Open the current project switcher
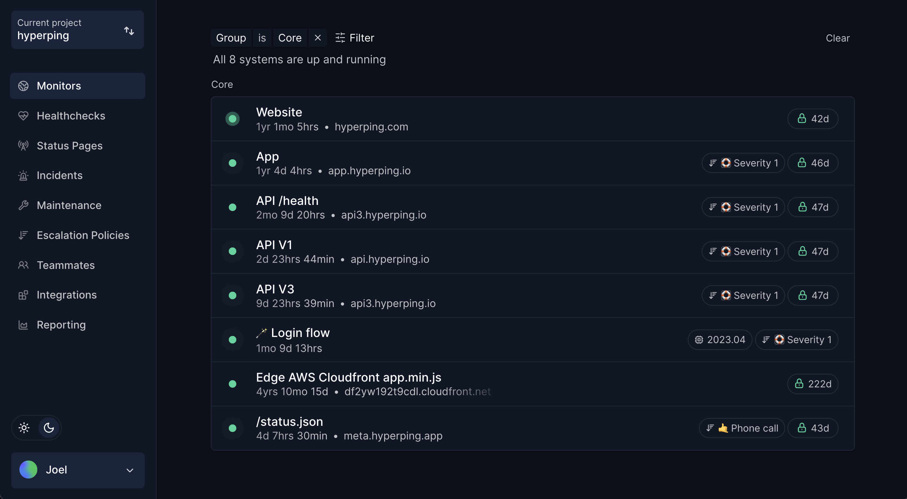 78,30
